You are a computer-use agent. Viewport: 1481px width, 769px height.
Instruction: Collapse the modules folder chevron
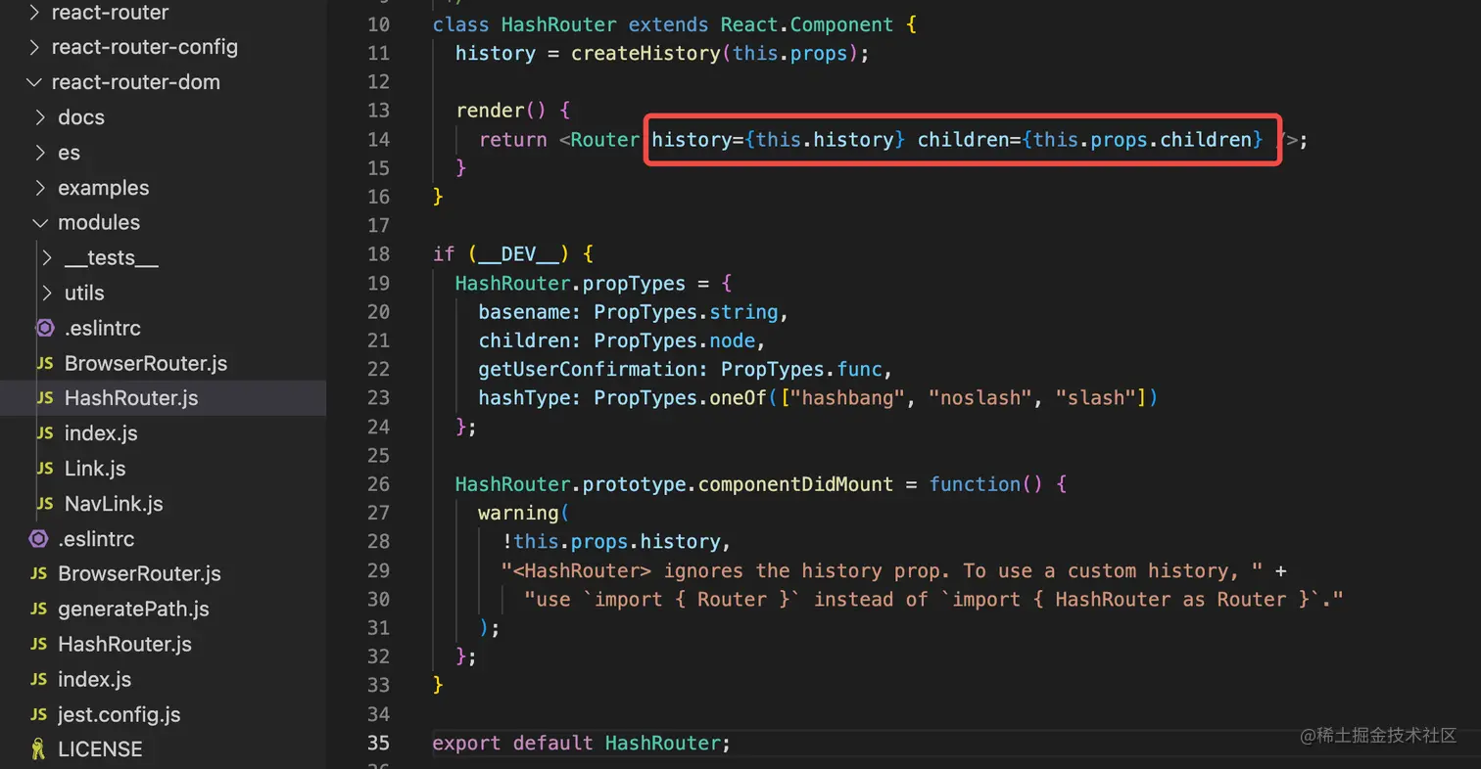point(40,222)
